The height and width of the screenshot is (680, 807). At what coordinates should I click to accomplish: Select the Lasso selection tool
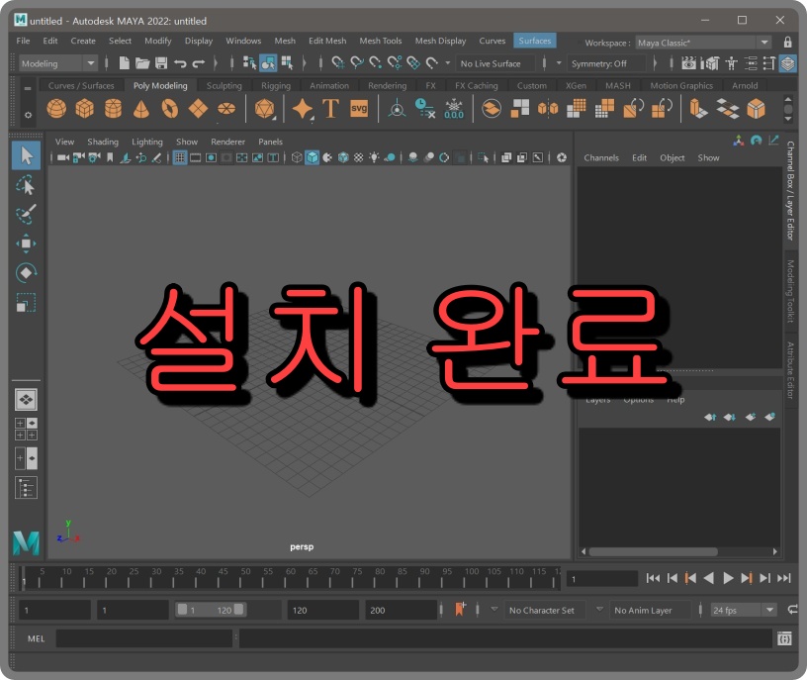[x=27, y=185]
